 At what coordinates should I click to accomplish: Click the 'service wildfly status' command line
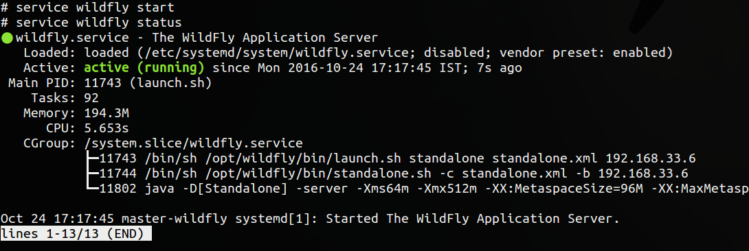click(x=91, y=23)
